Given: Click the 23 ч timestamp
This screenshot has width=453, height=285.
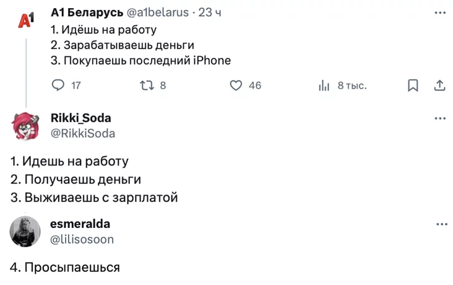Looking at the screenshot, I should [209, 12].
